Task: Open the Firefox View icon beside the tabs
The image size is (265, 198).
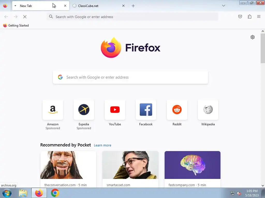Action: pyautogui.click(x=5, y=6)
